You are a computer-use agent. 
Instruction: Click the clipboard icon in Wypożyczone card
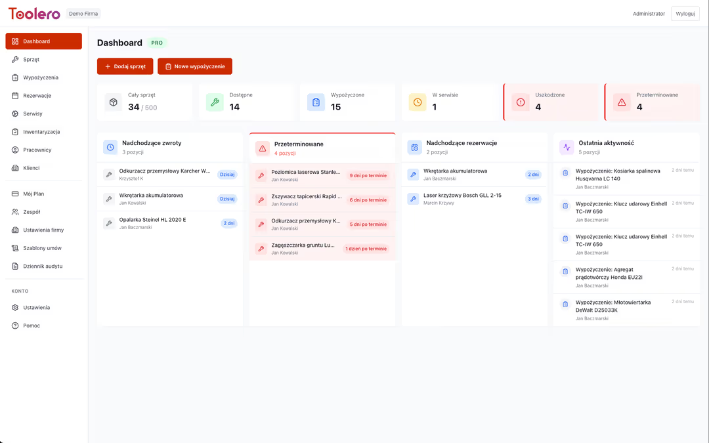tap(316, 102)
